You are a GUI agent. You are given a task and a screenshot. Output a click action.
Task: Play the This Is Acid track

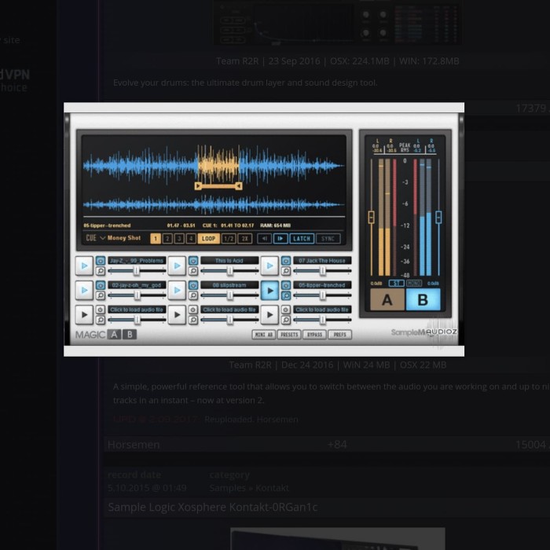pos(177,266)
